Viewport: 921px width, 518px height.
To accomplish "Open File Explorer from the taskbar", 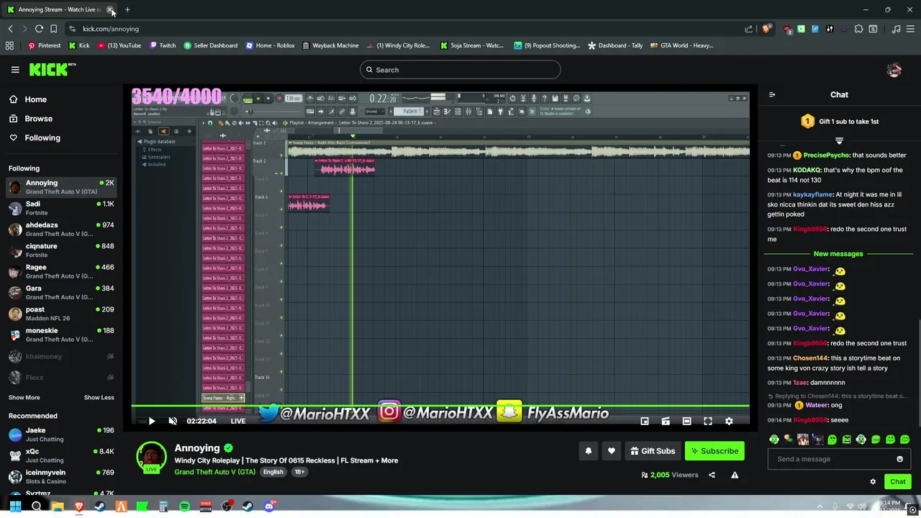I will pos(58,506).
